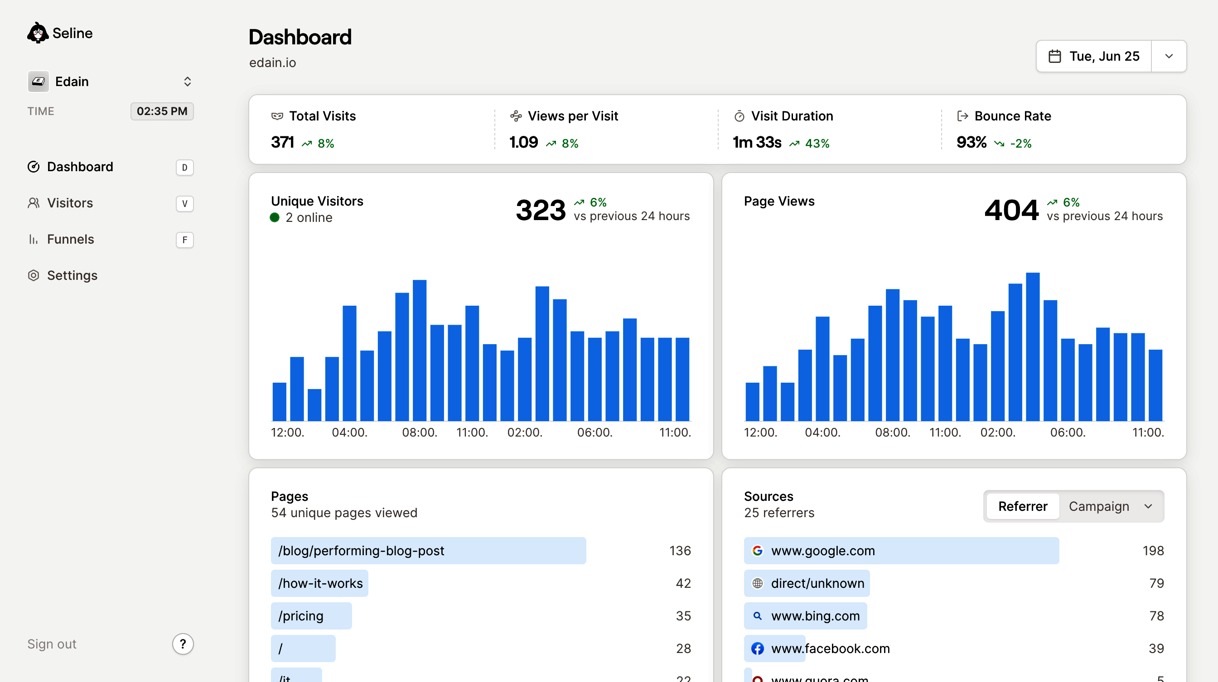Expand the chevron next to Campaign
The image size is (1218, 682).
click(1148, 506)
